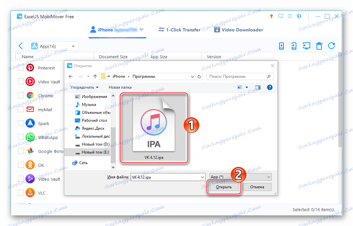Screen dimensions: 353x226
Task: Click the refresh icon in MobiMover toolbar
Action: (331, 46)
